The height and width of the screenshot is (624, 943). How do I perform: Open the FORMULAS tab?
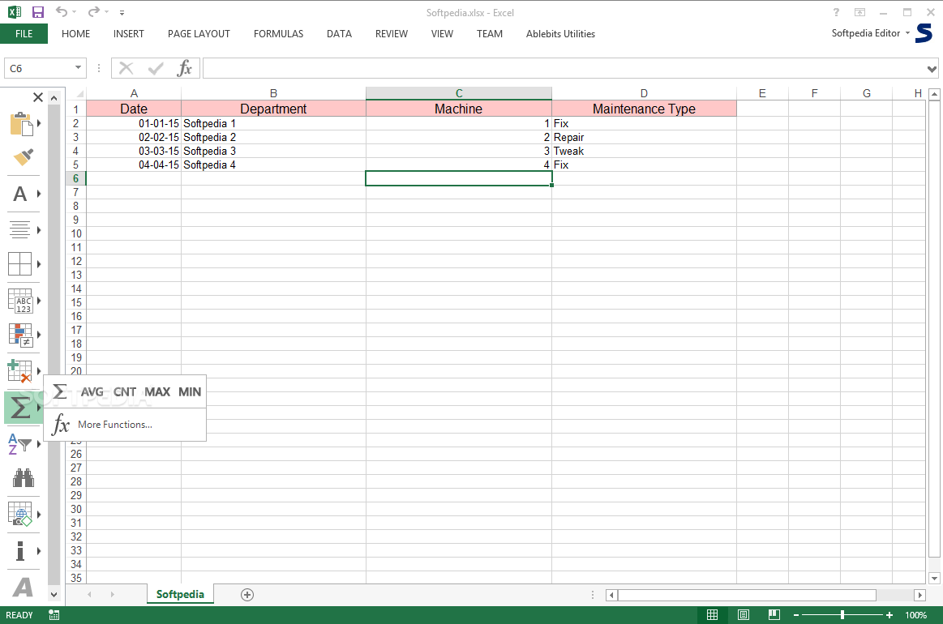coord(278,34)
